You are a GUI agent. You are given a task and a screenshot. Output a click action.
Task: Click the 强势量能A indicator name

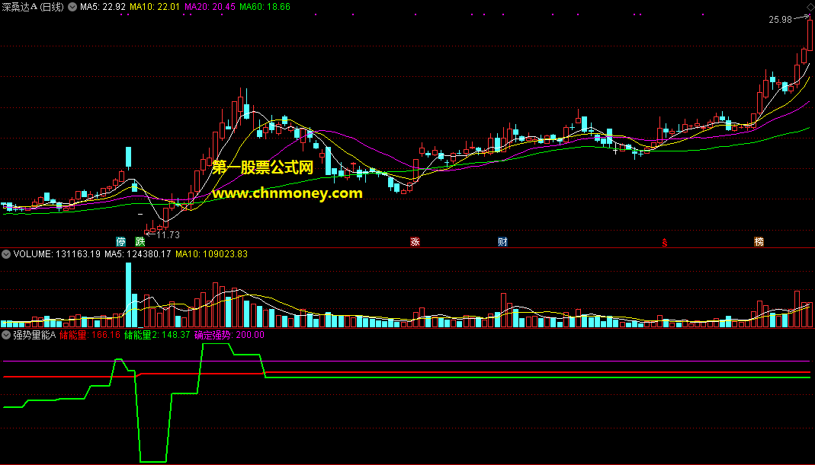(34, 336)
